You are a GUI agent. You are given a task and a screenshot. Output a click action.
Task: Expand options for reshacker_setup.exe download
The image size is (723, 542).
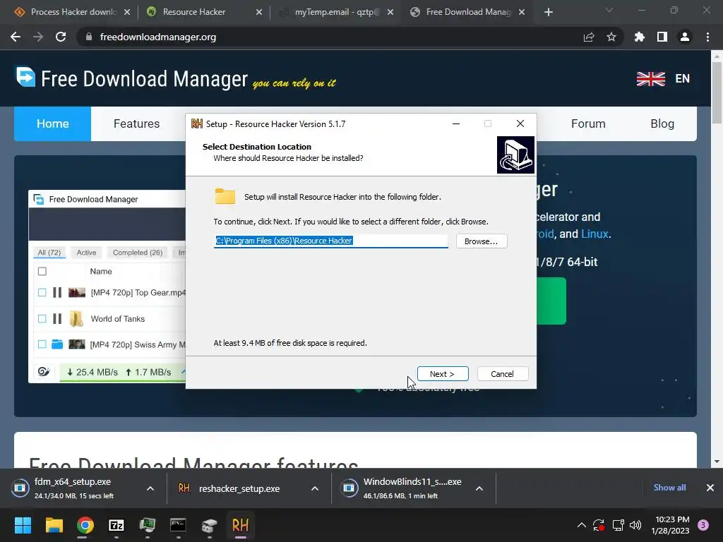(315, 488)
